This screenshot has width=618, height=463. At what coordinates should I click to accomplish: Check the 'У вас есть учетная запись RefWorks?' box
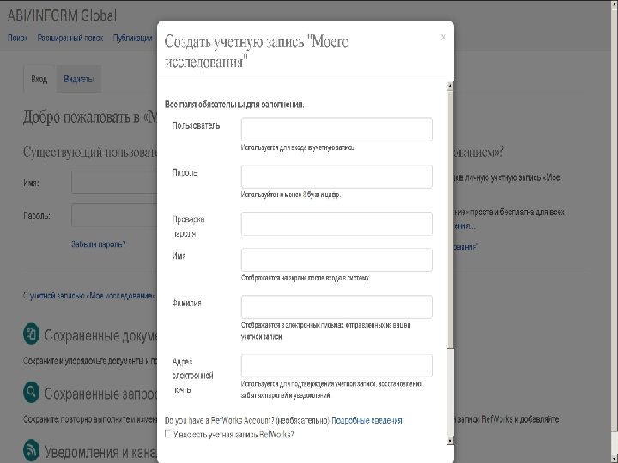point(168,434)
